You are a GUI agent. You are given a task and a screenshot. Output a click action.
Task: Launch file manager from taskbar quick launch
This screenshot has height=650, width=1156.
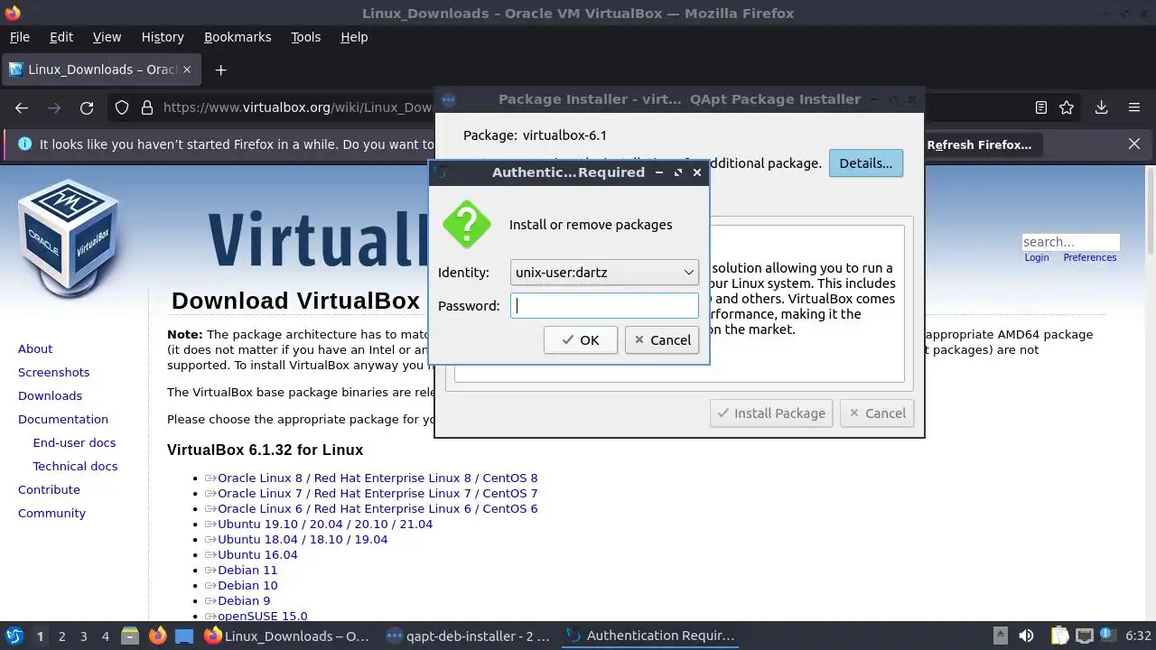point(130,636)
